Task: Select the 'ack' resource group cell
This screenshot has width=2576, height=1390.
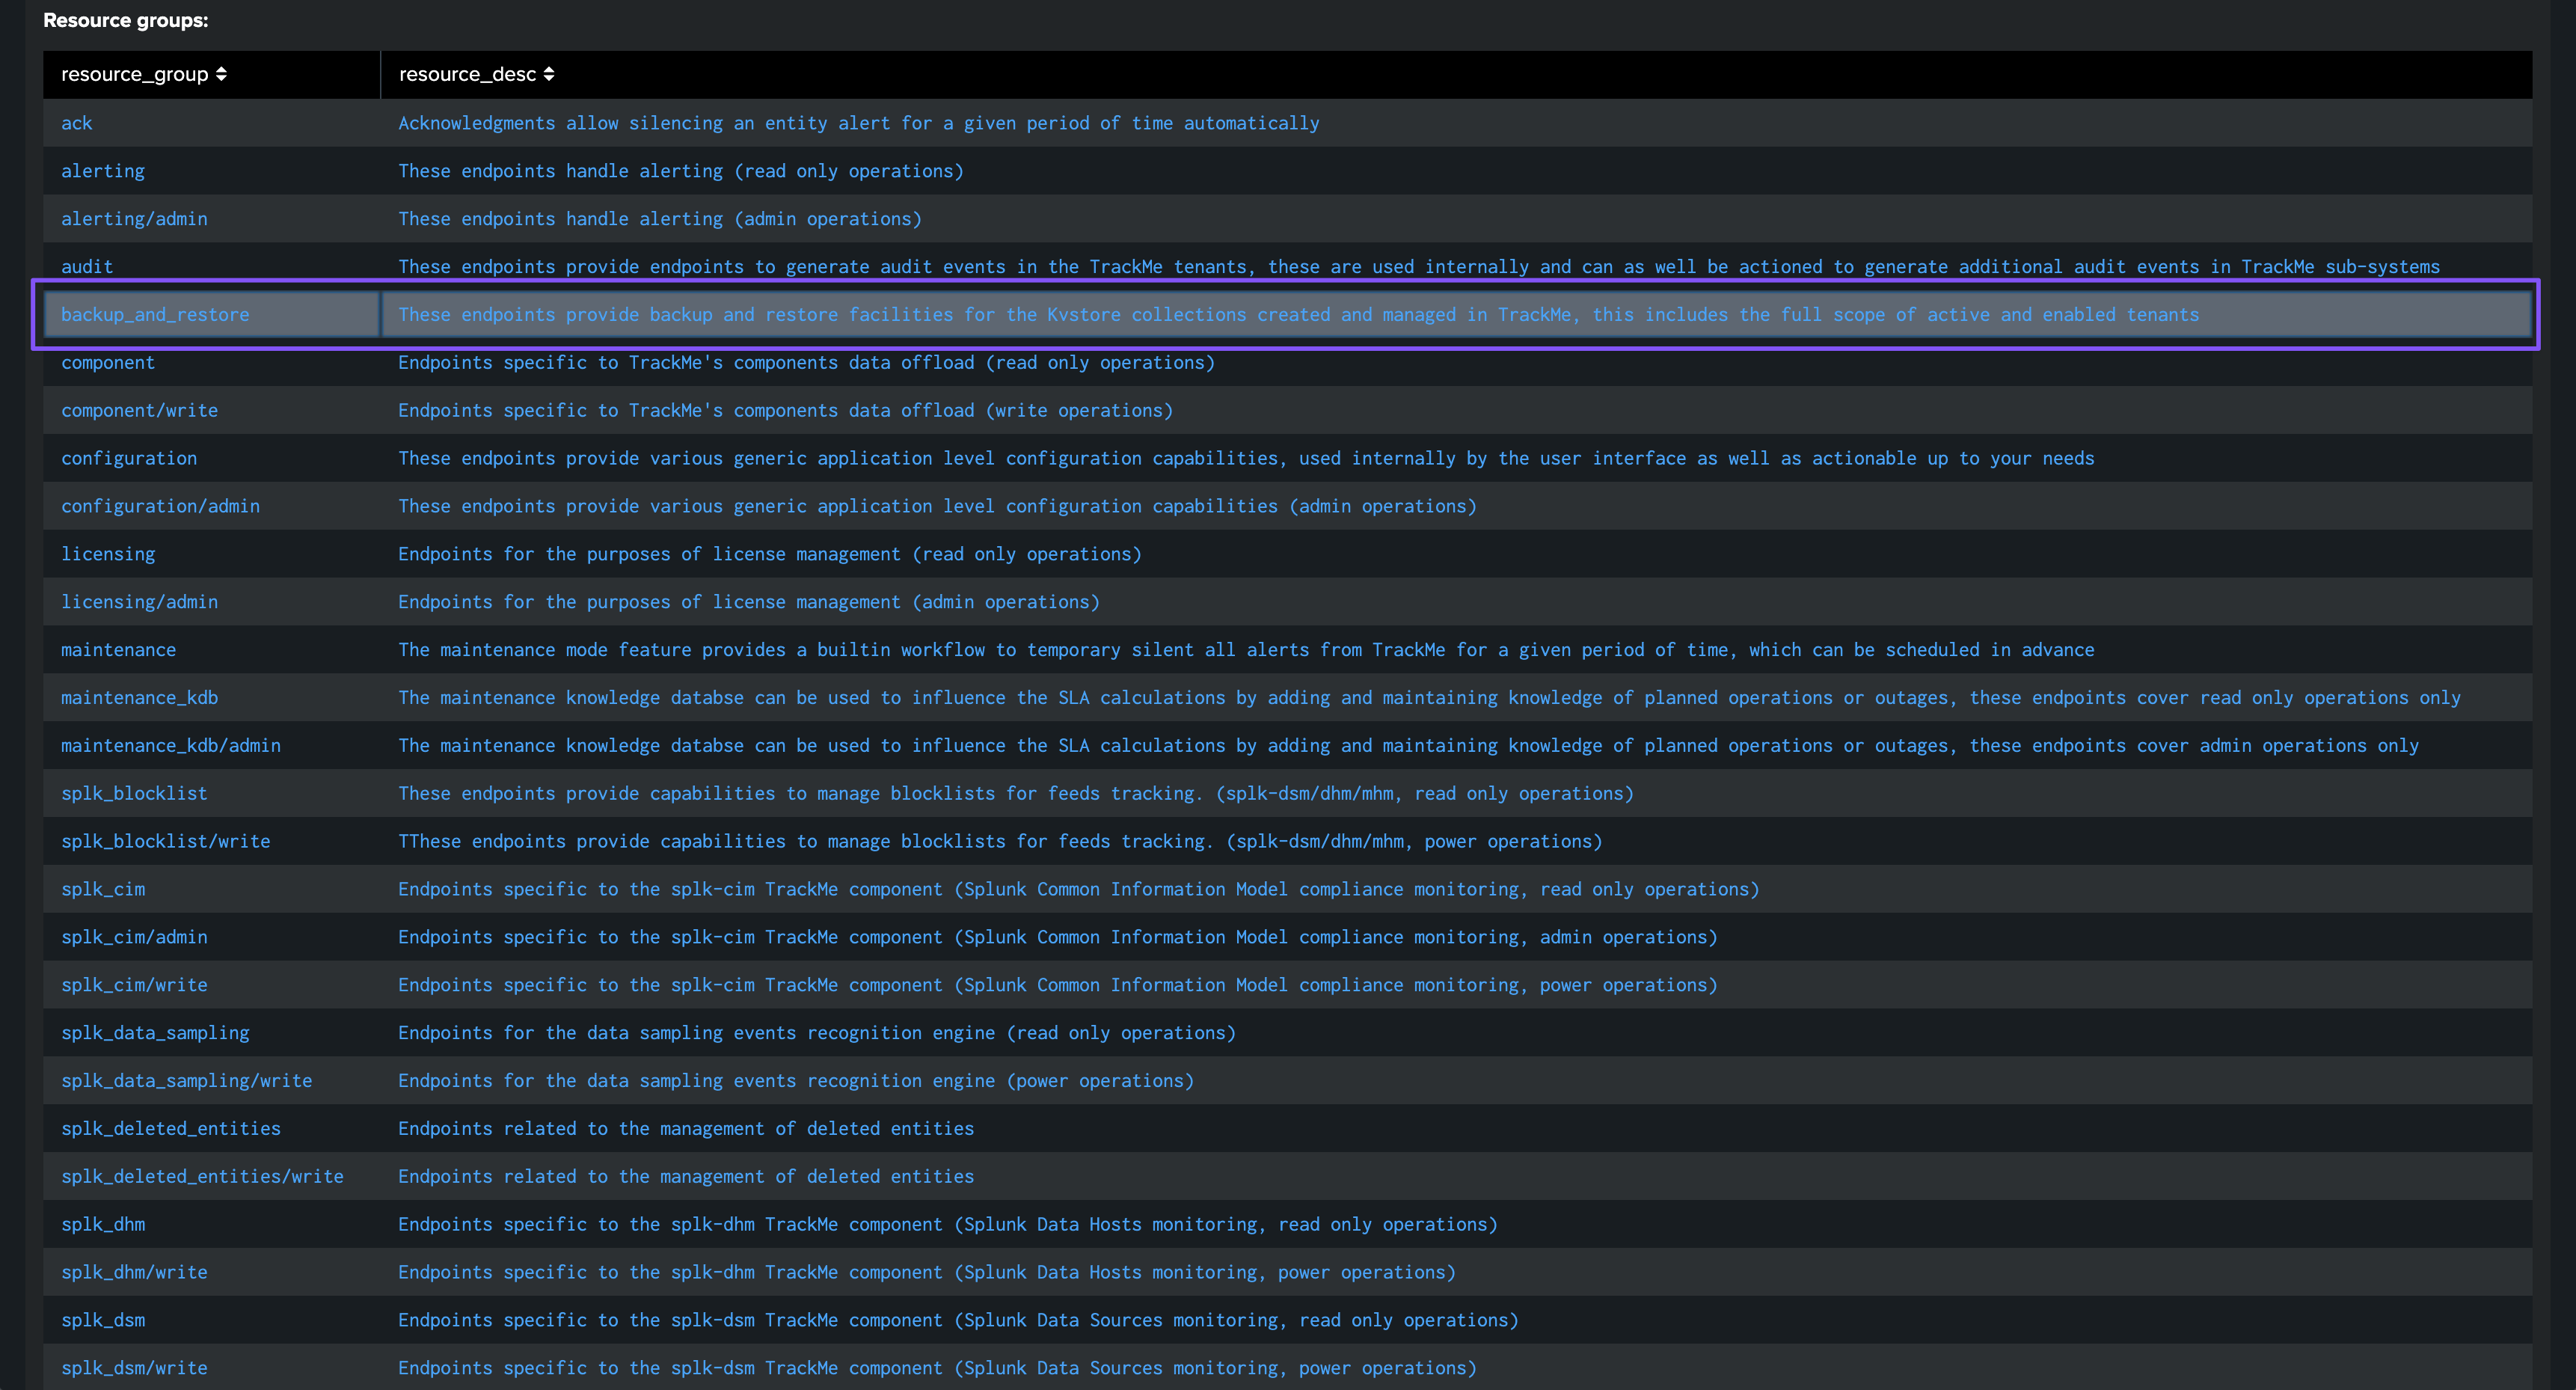Action: (77, 123)
